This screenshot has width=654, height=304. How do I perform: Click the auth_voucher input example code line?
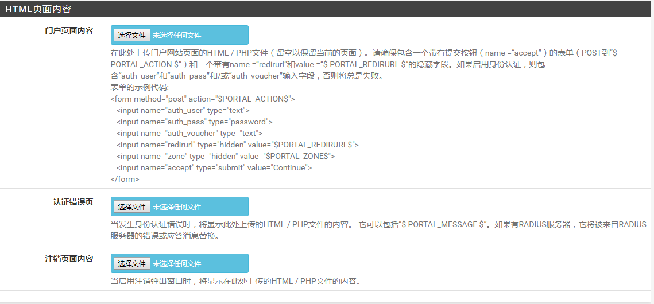tap(189, 133)
